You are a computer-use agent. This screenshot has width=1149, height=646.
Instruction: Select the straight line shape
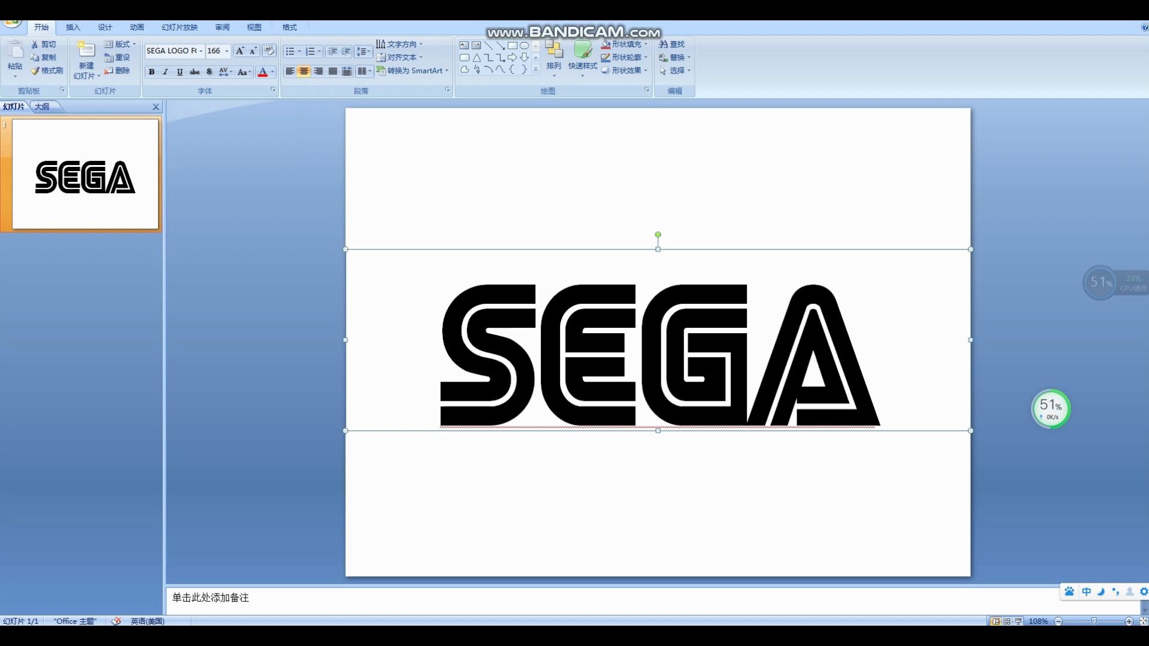pos(488,45)
